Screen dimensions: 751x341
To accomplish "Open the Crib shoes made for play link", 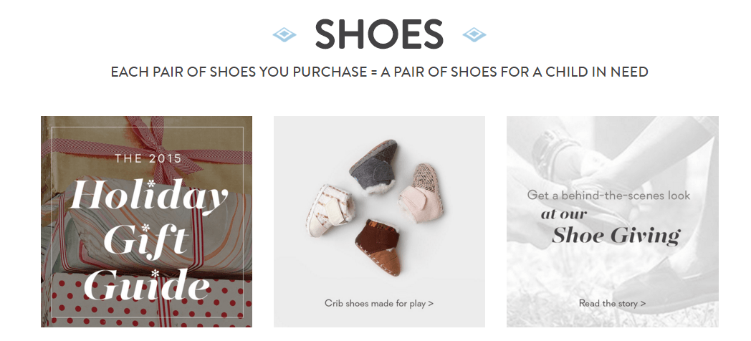I will coord(379,303).
